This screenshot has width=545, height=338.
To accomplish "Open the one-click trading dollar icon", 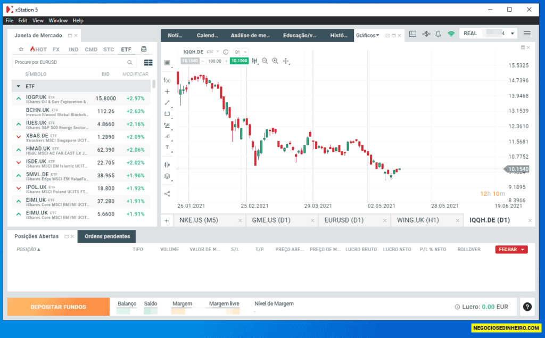I will click(x=426, y=34).
